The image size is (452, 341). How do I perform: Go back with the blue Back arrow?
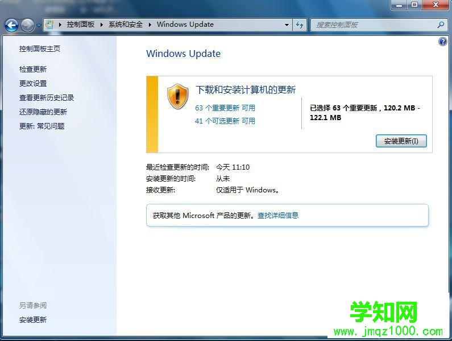click(12, 26)
